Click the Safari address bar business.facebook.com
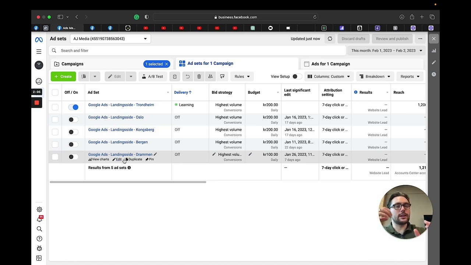The height and width of the screenshot is (265, 471). 235,17
